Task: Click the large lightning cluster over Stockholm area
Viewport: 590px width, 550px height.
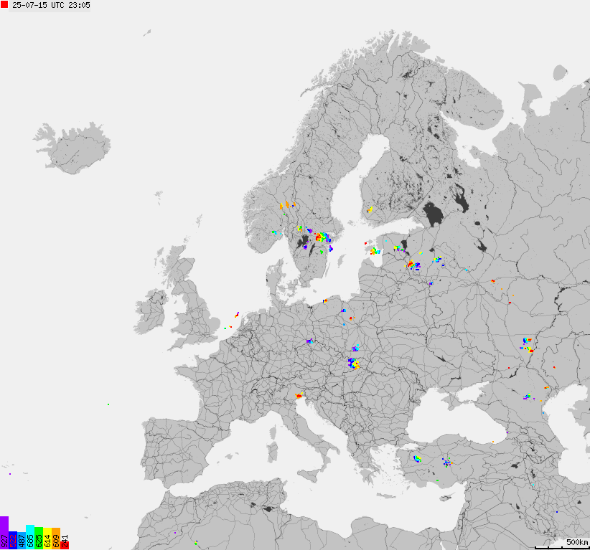Action: (323, 237)
